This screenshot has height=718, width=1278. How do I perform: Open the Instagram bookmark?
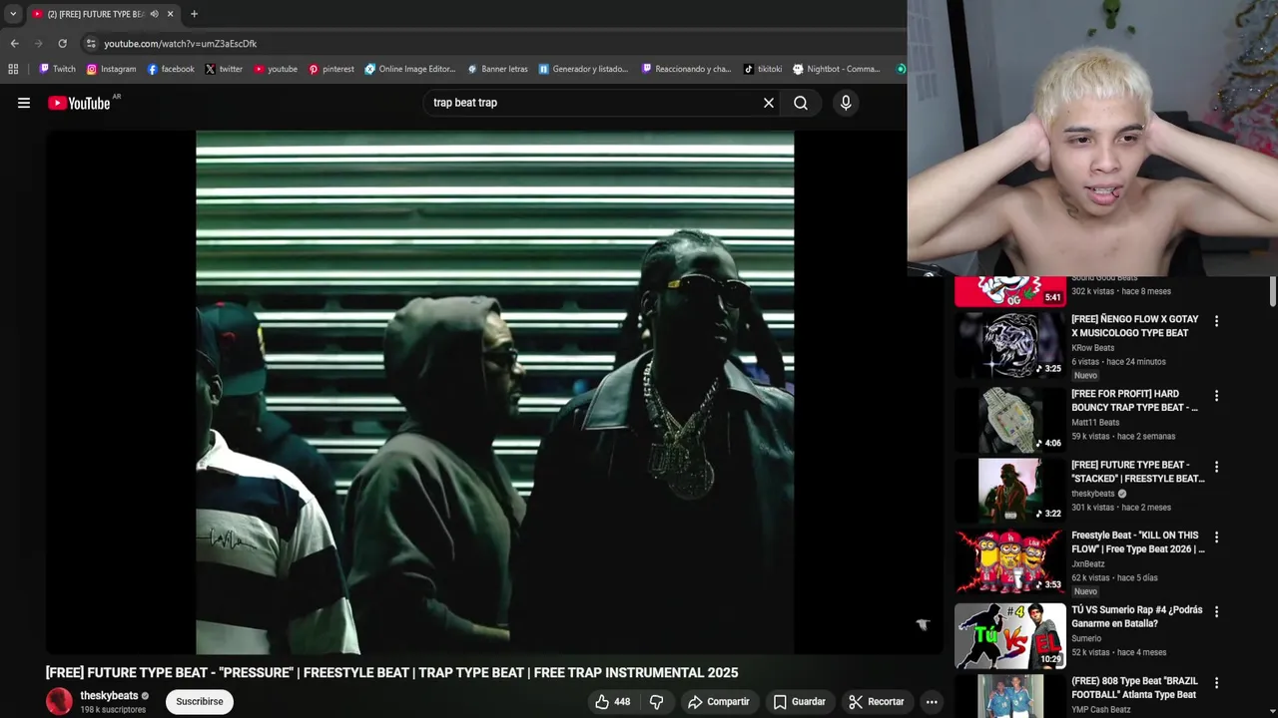pos(111,69)
